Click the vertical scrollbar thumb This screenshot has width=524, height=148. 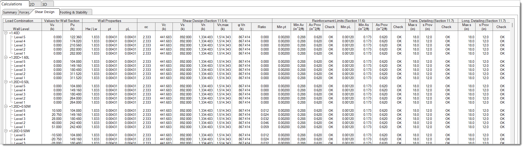512,25
